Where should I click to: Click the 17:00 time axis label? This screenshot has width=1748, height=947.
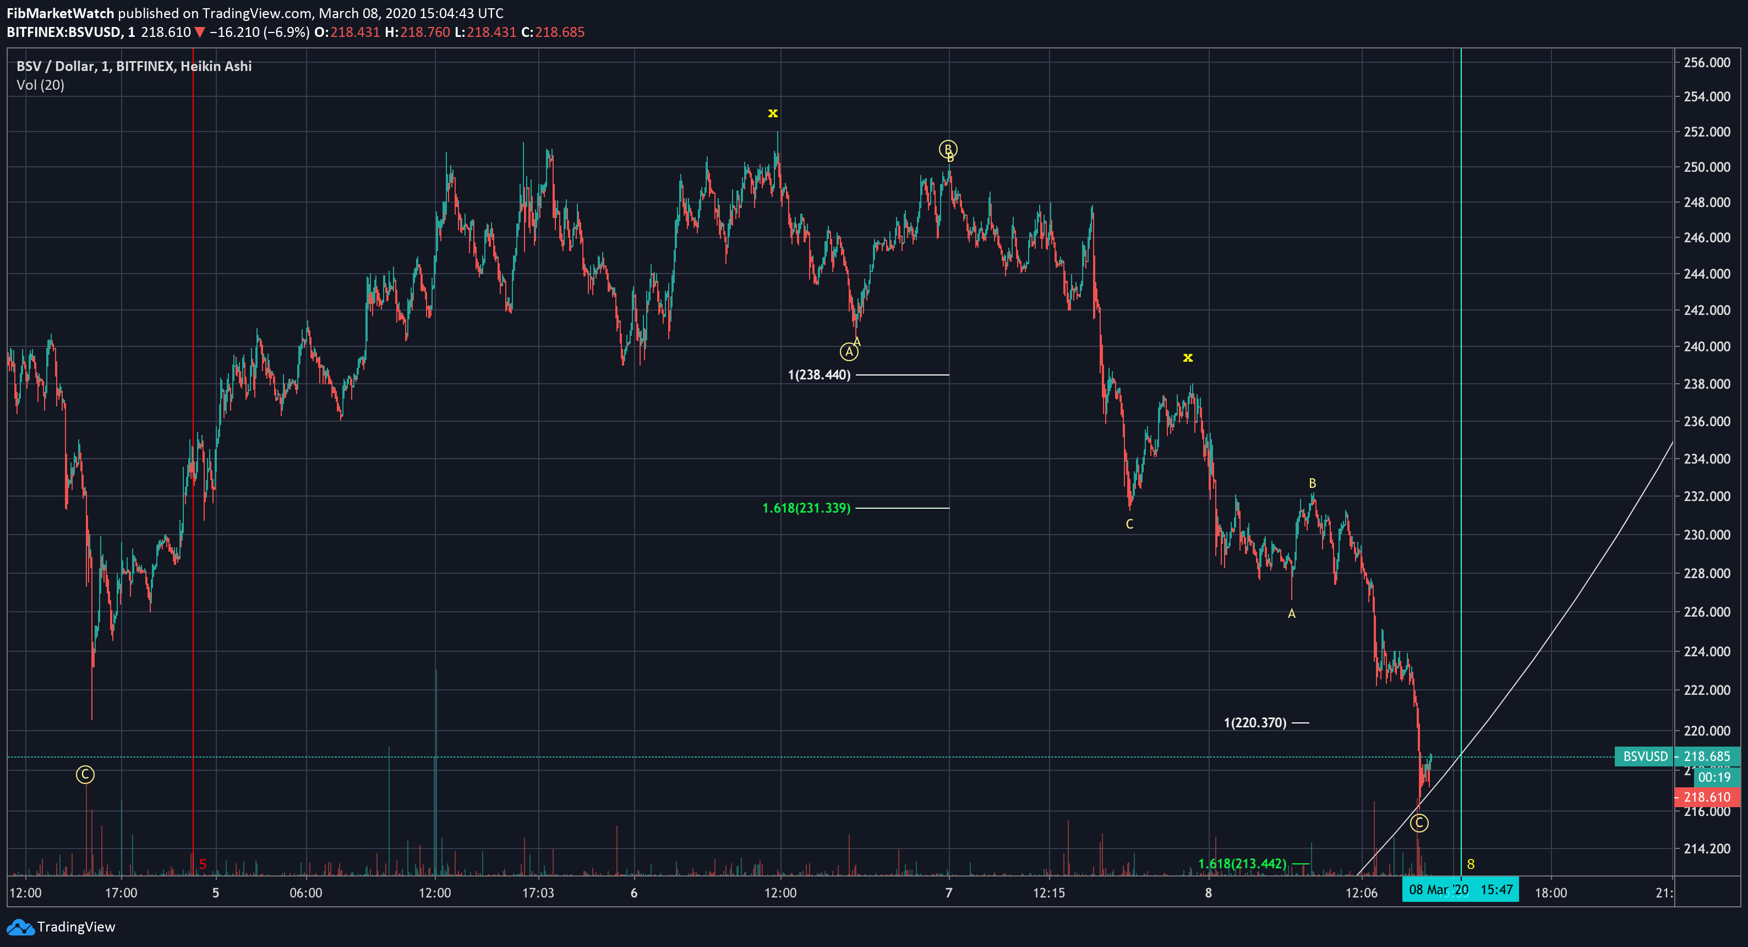click(x=122, y=892)
